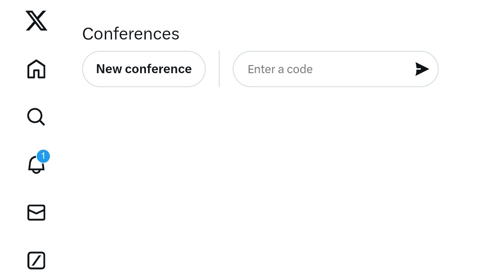Submit the code with the arrow icon

(x=422, y=69)
